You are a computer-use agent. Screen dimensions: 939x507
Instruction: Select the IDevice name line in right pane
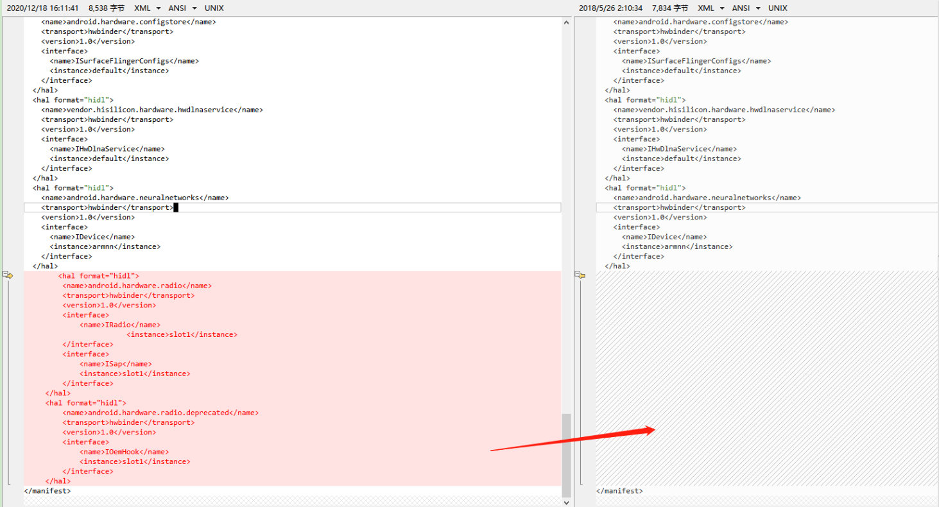pyautogui.click(x=664, y=237)
